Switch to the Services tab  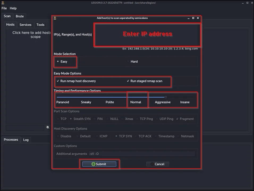[26, 25]
